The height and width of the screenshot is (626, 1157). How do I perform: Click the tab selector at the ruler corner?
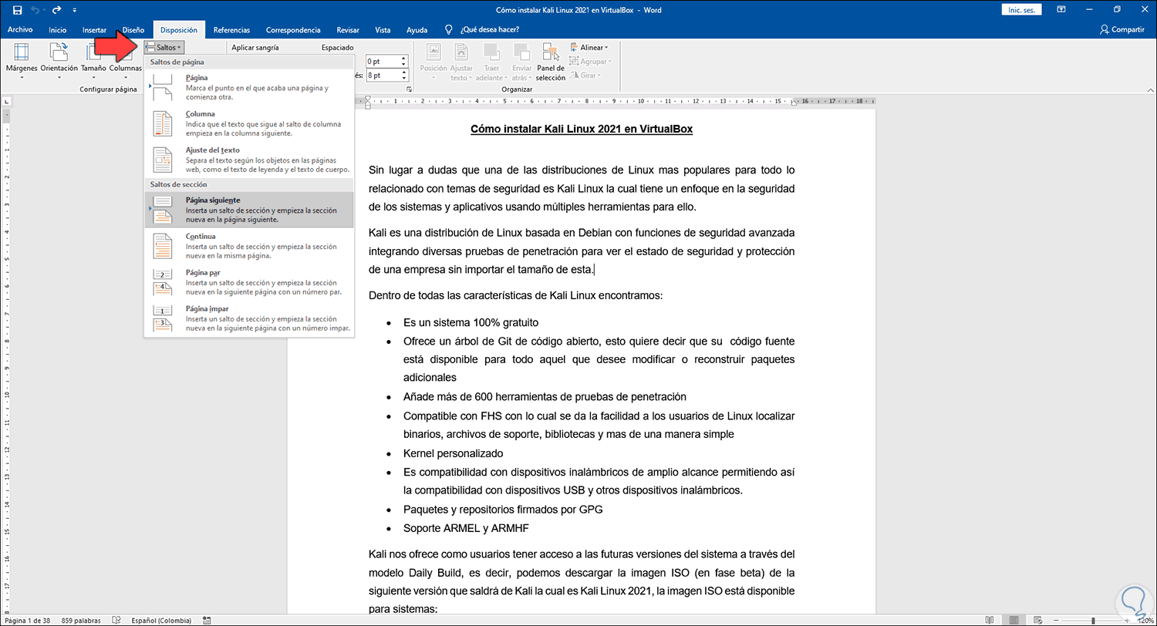point(6,101)
